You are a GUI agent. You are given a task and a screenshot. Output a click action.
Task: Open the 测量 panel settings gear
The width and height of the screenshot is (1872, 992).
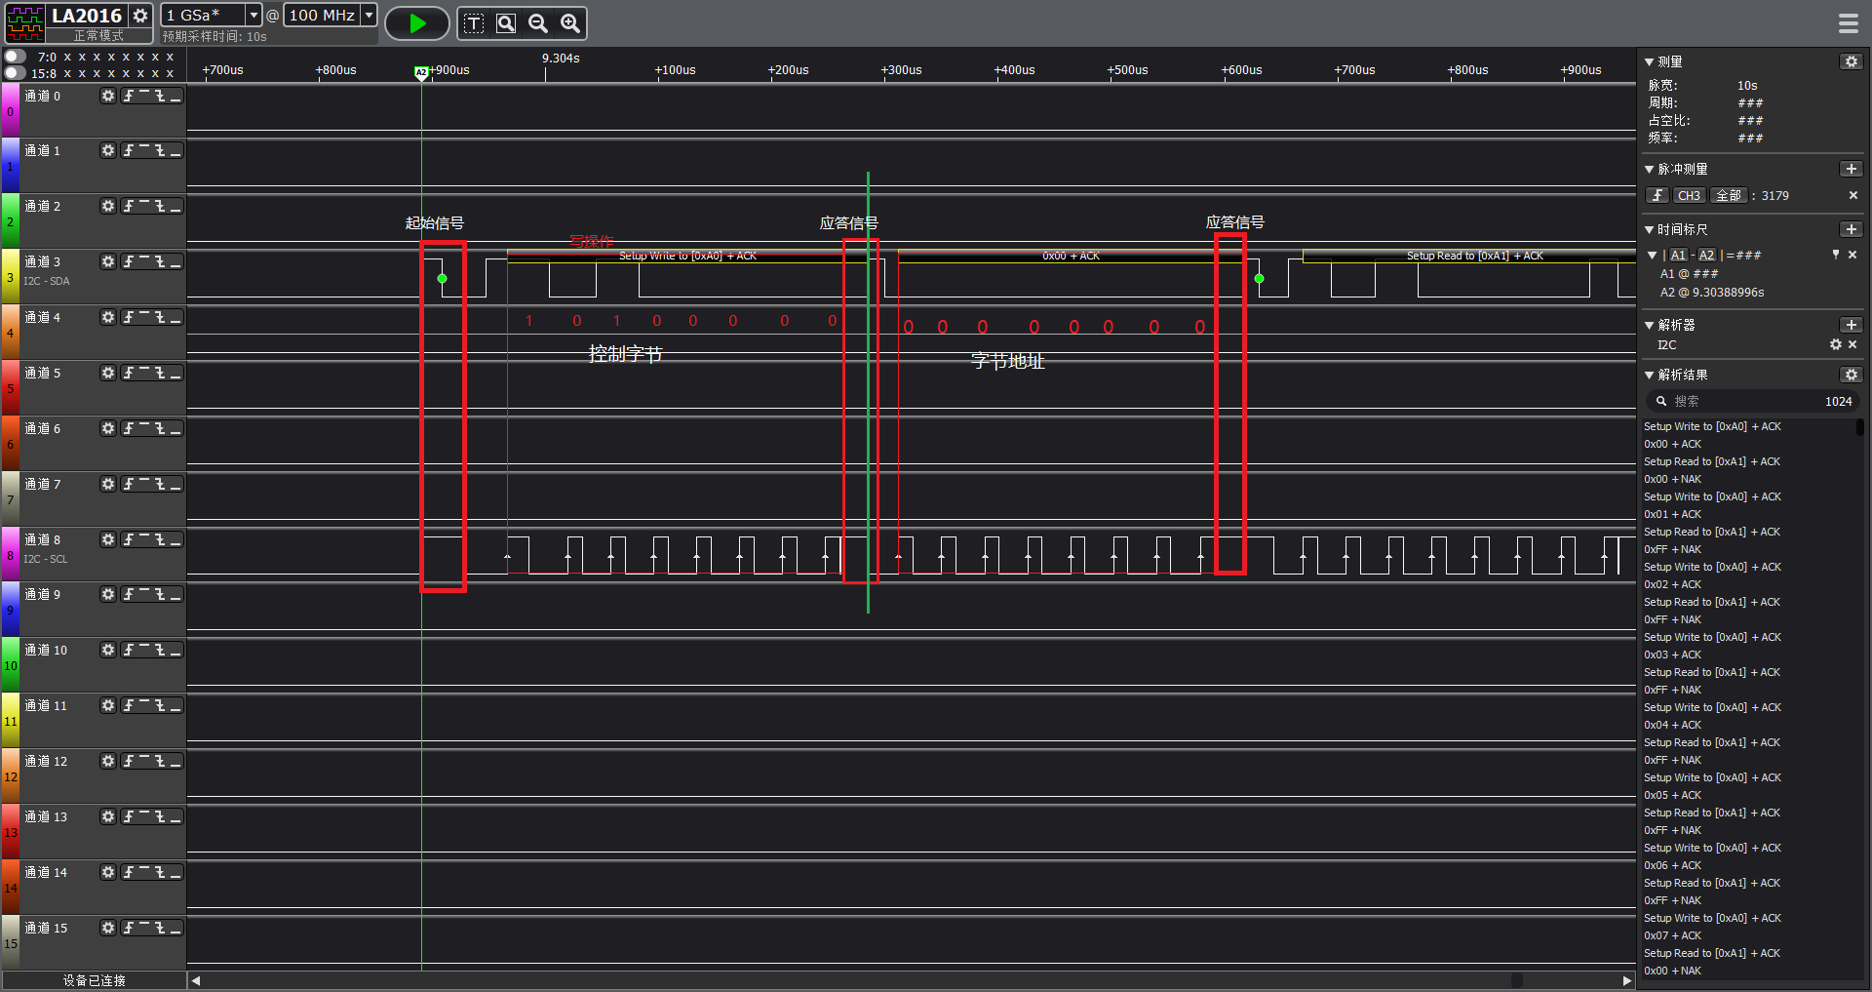(1851, 61)
